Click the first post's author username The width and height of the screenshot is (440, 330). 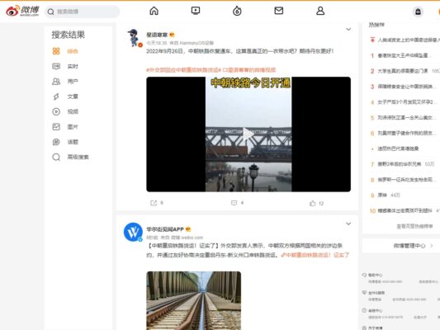point(157,35)
